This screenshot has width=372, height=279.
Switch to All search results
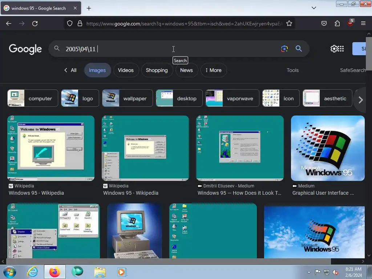(71, 70)
